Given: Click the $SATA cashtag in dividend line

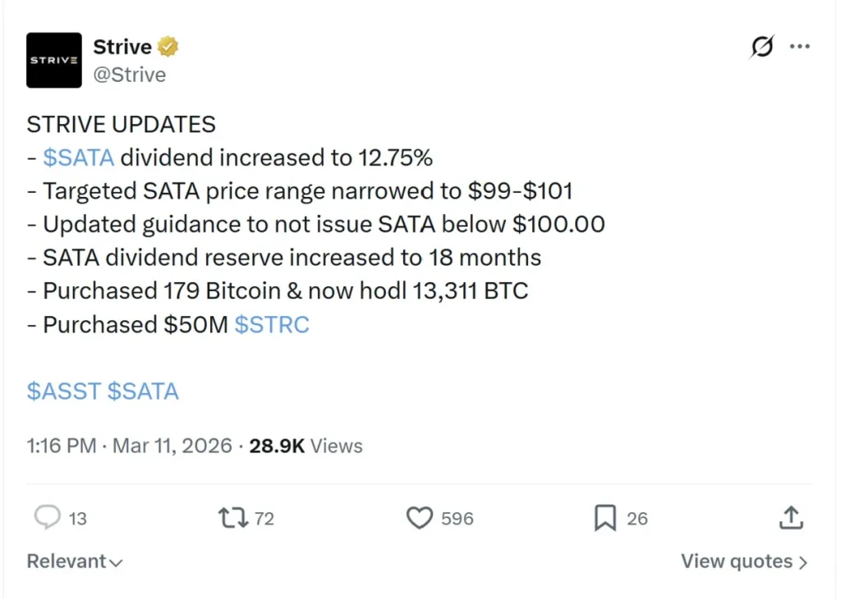Looking at the screenshot, I should click(x=78, y=158).
